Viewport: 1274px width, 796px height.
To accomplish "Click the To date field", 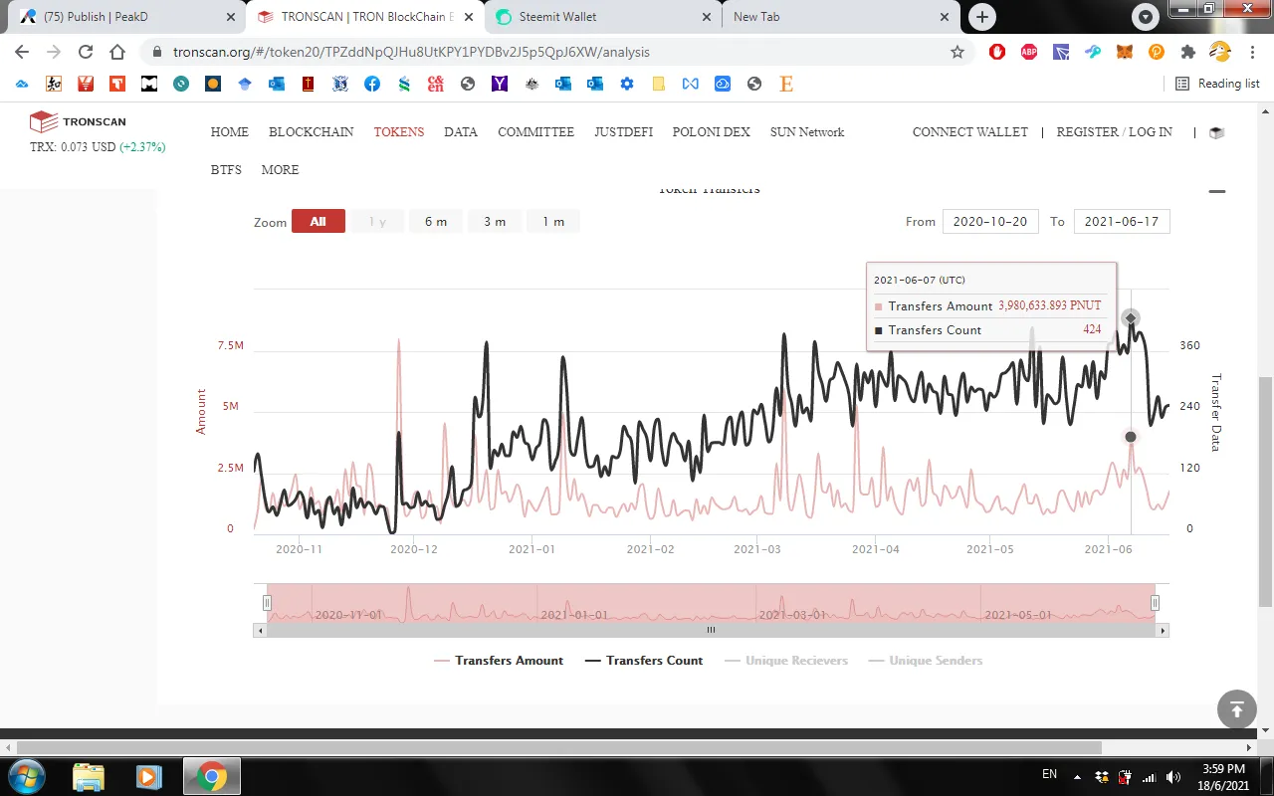I will (1122, 222).
